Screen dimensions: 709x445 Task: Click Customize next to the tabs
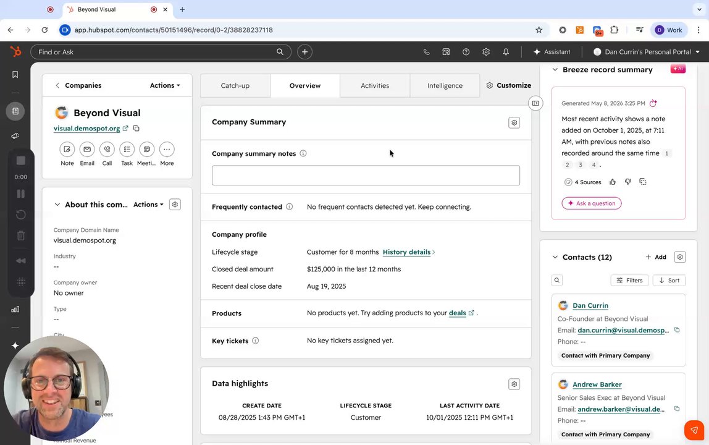(x=509, y=85)
